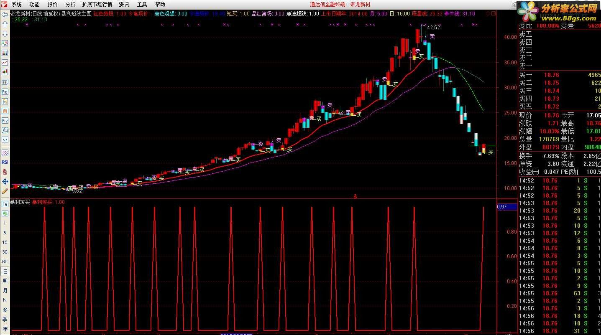Open the 工具 menu

click(142, 5)
